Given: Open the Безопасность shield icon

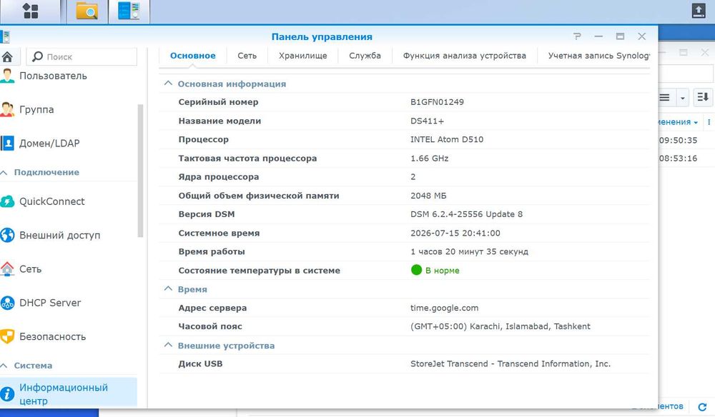Looking at the screenshot, I should (x=7, y=336).
